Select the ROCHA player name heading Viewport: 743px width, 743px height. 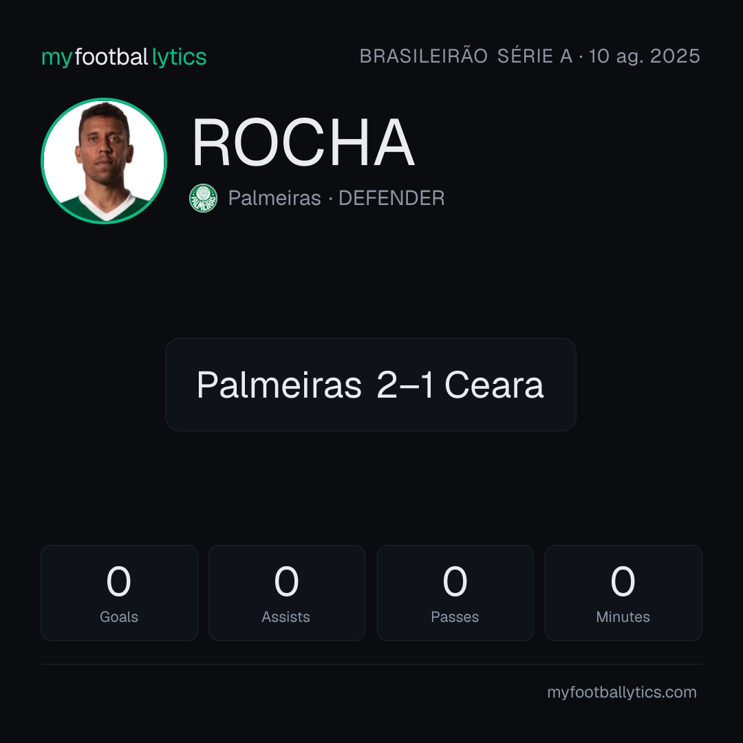tap(303, 142)
